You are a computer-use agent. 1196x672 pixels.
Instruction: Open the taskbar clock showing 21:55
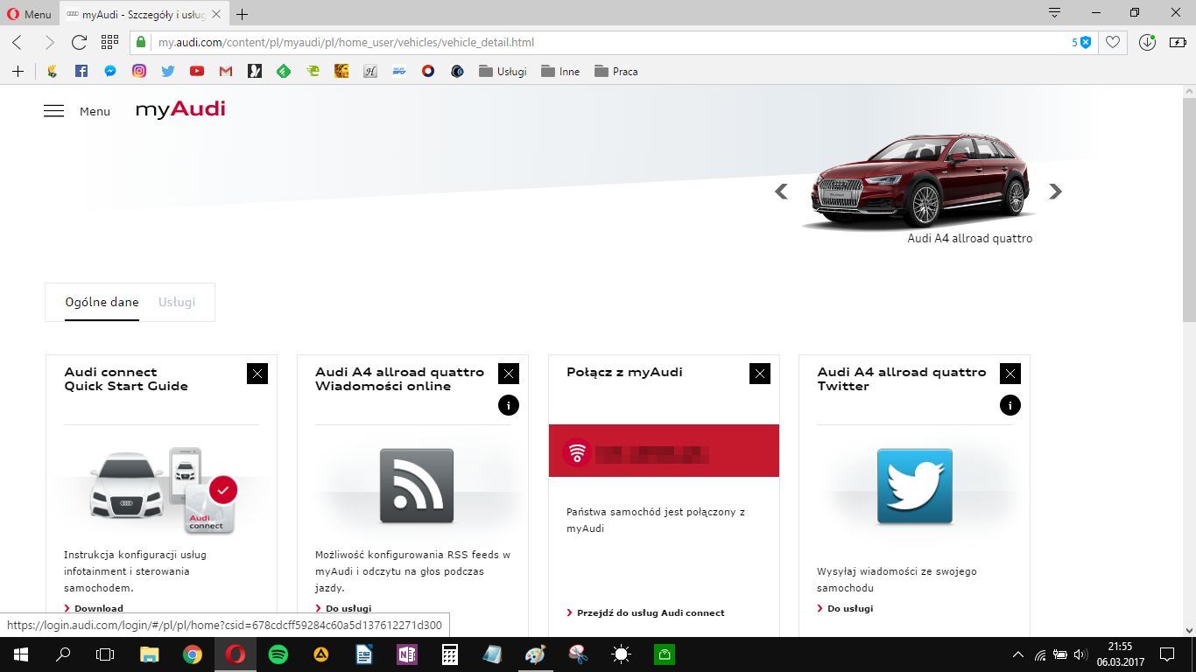click(x=1120, y=654)
